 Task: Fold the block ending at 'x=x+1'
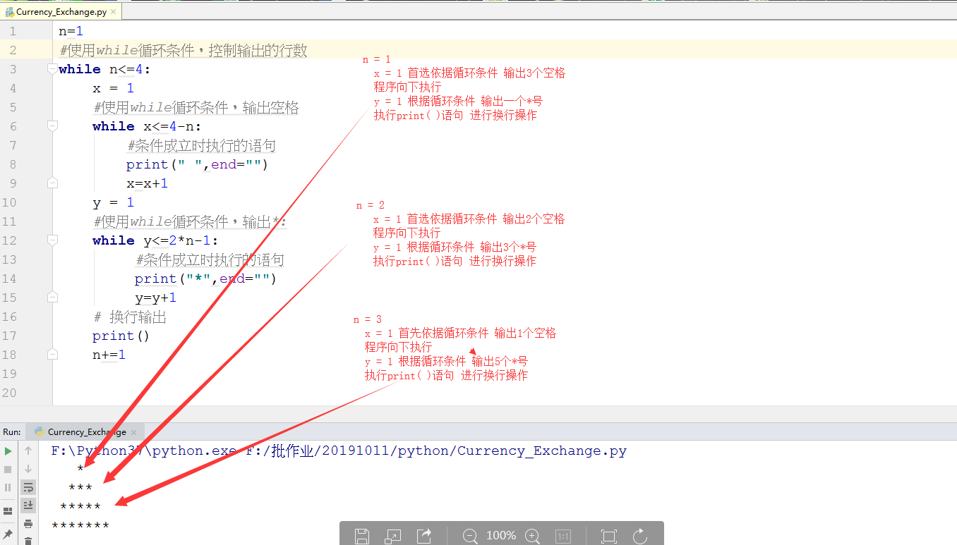(x=52, y=183)
